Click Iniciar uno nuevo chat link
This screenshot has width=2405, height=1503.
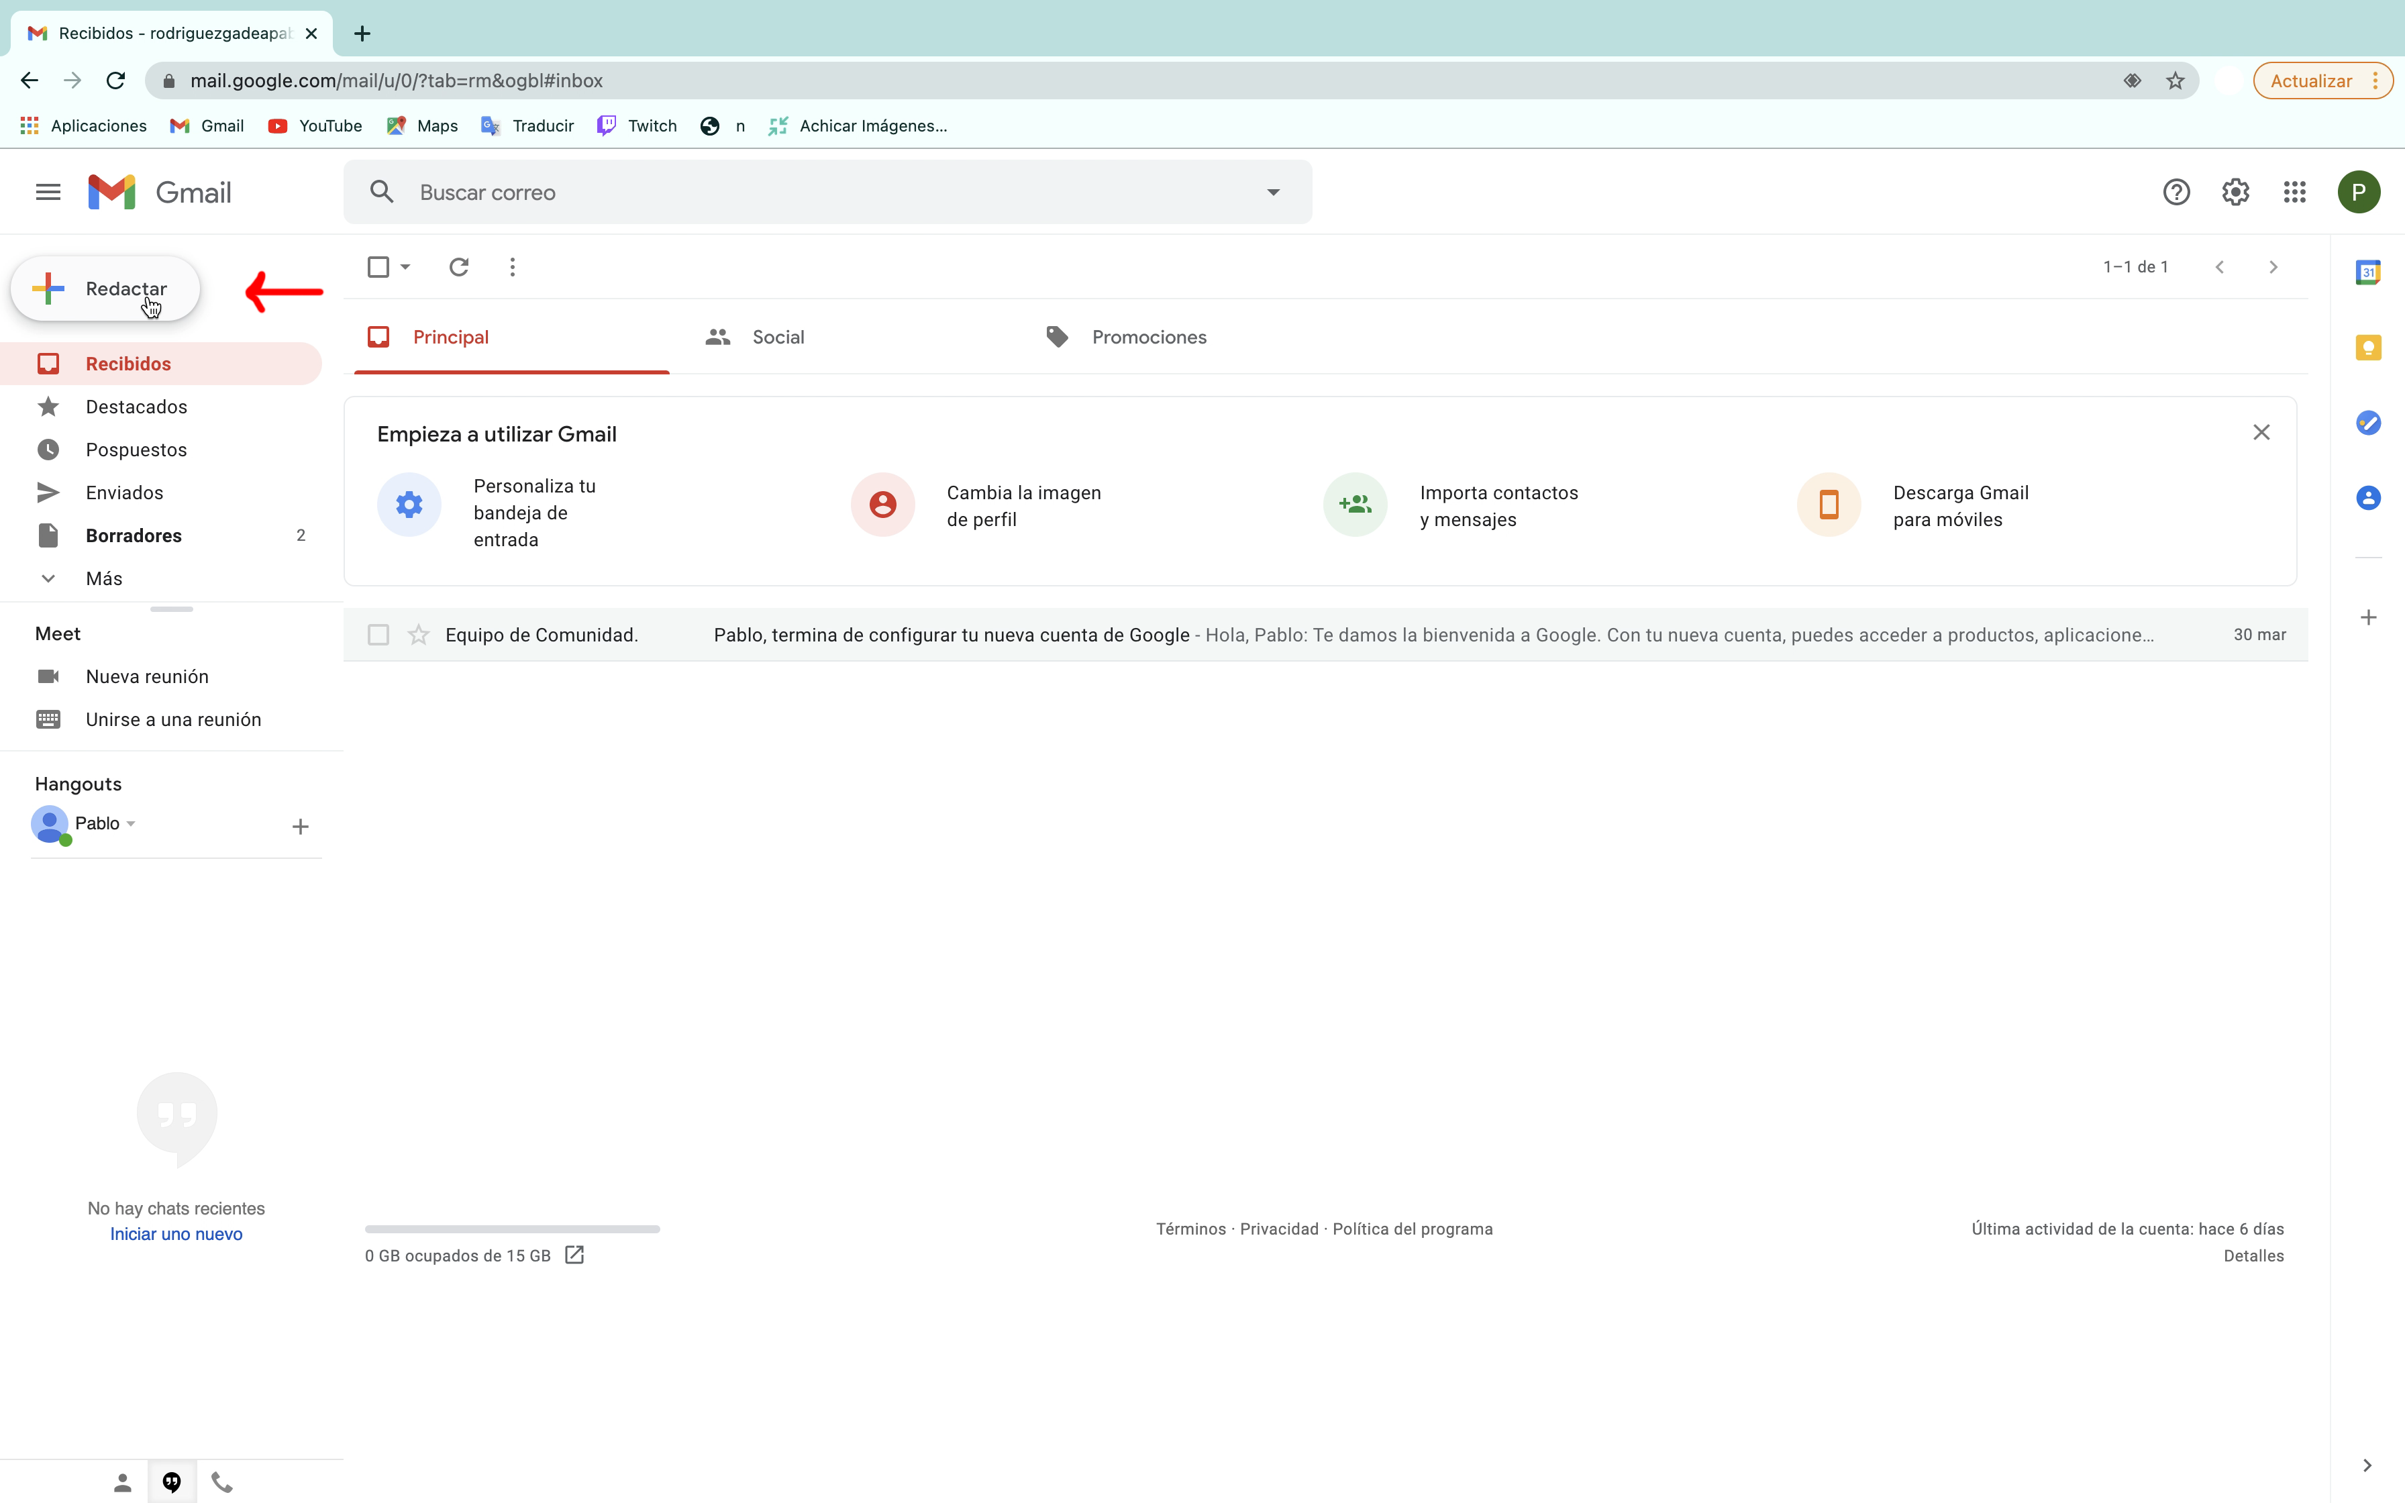[x=175, y=1233]
